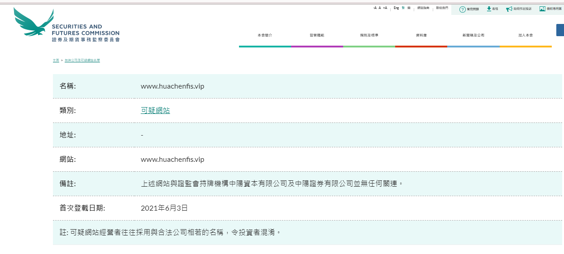Reset font size with middle A
The image size is (564, 254).
[380, 8]
